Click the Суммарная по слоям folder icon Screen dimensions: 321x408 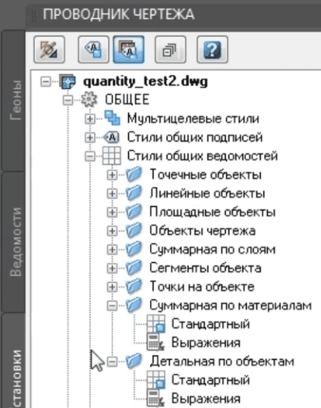click(x=134, y=249)
